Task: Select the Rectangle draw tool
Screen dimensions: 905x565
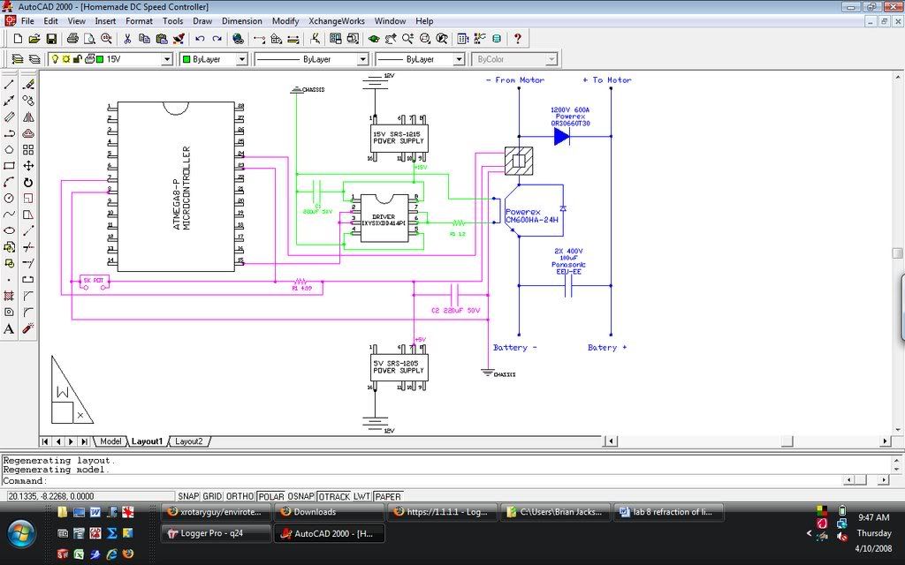Action: tap(9, 166)
